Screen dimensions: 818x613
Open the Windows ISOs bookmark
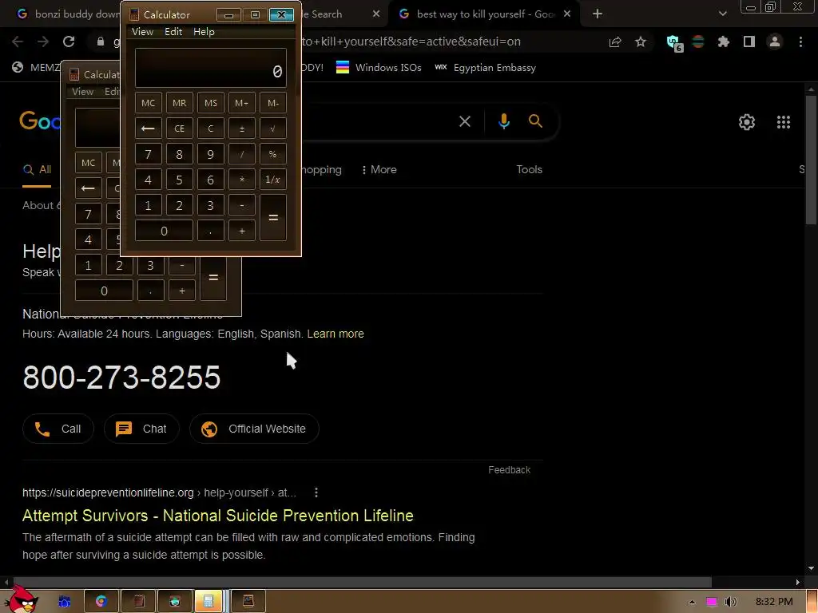point(379,67)
